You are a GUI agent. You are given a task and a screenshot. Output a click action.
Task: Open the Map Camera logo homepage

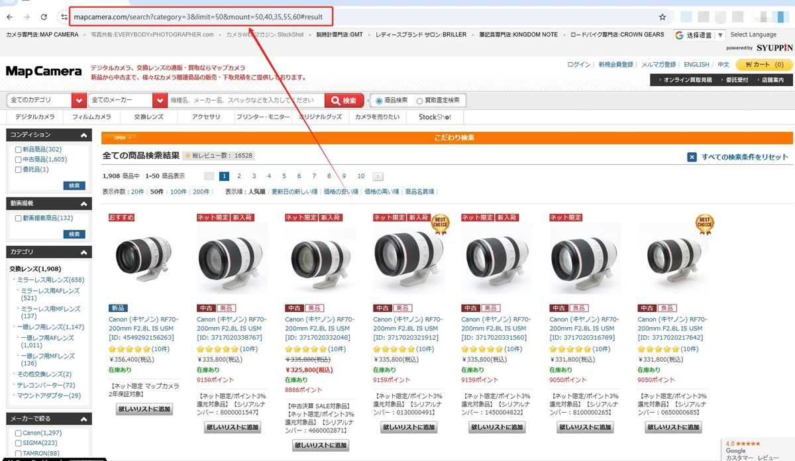click(x=44, y=71)
